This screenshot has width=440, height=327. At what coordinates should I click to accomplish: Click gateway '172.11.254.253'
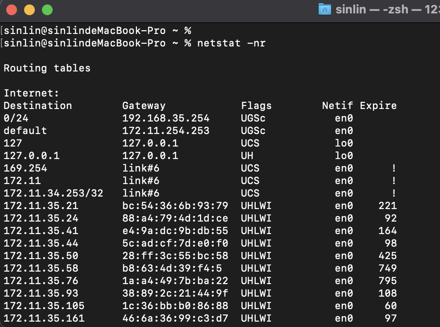point(166,130)
